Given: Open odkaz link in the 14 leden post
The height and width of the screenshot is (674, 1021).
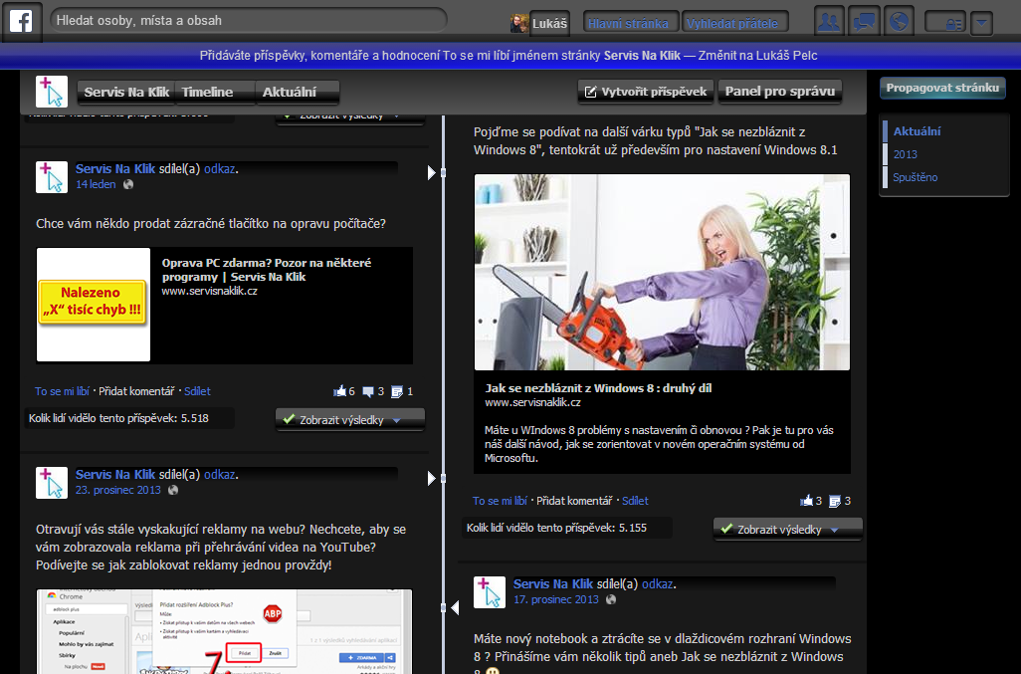Looking at the screenshot, I should (220, 168).
